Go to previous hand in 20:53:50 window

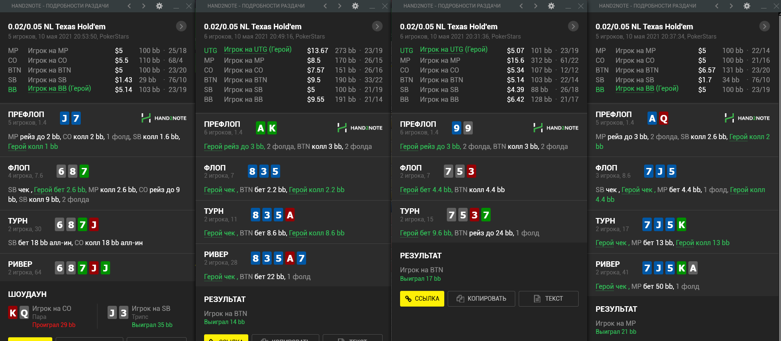click(x=129, y=6)
